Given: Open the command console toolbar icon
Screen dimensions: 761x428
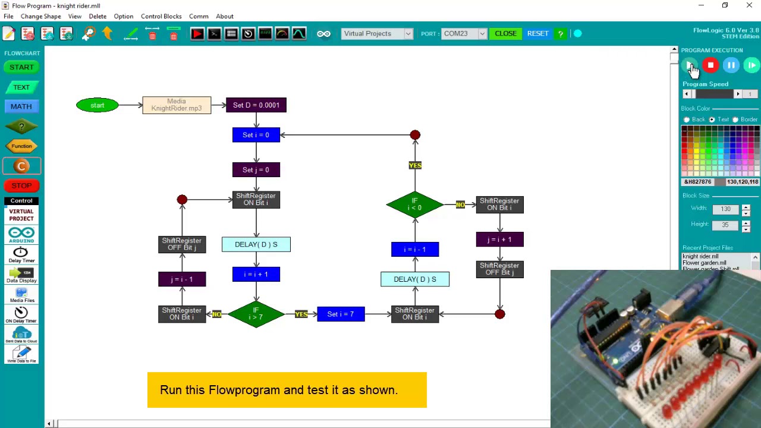Looking at the screenshot, I should click(214, 34).
